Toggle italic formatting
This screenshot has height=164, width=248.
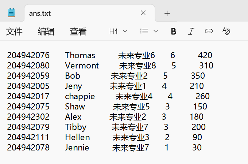(x=191, y=31)
